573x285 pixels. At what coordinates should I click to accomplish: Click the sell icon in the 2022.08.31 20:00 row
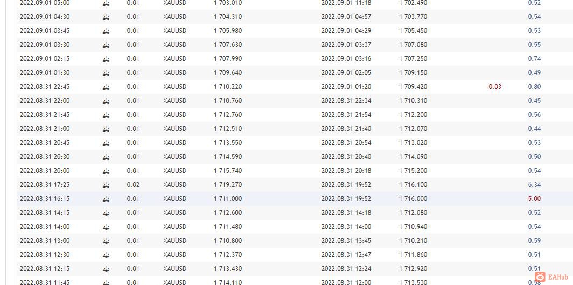tap(106, 171)
